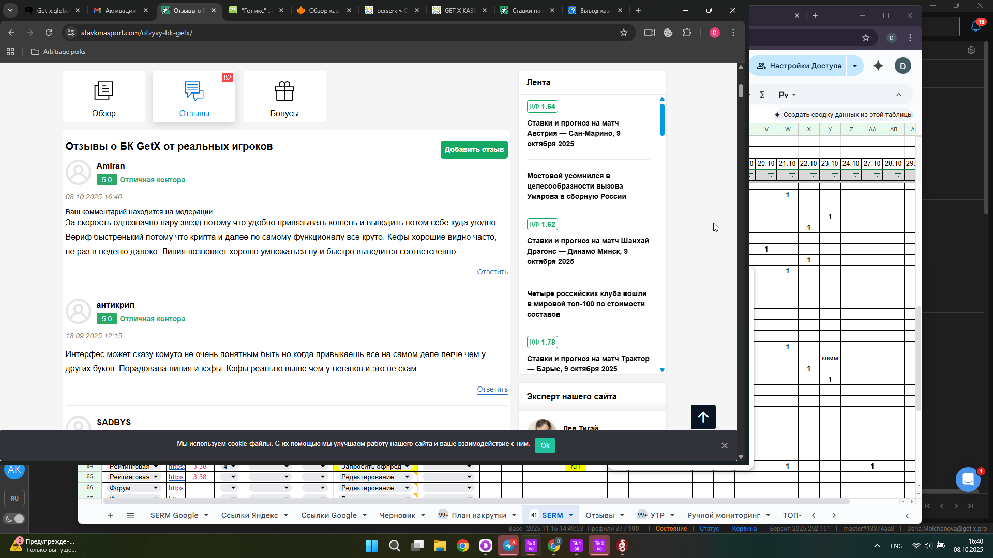Open the Обзор document section
Screen dimensions: 993x558
pyautogui.click(x=104, y=97)
